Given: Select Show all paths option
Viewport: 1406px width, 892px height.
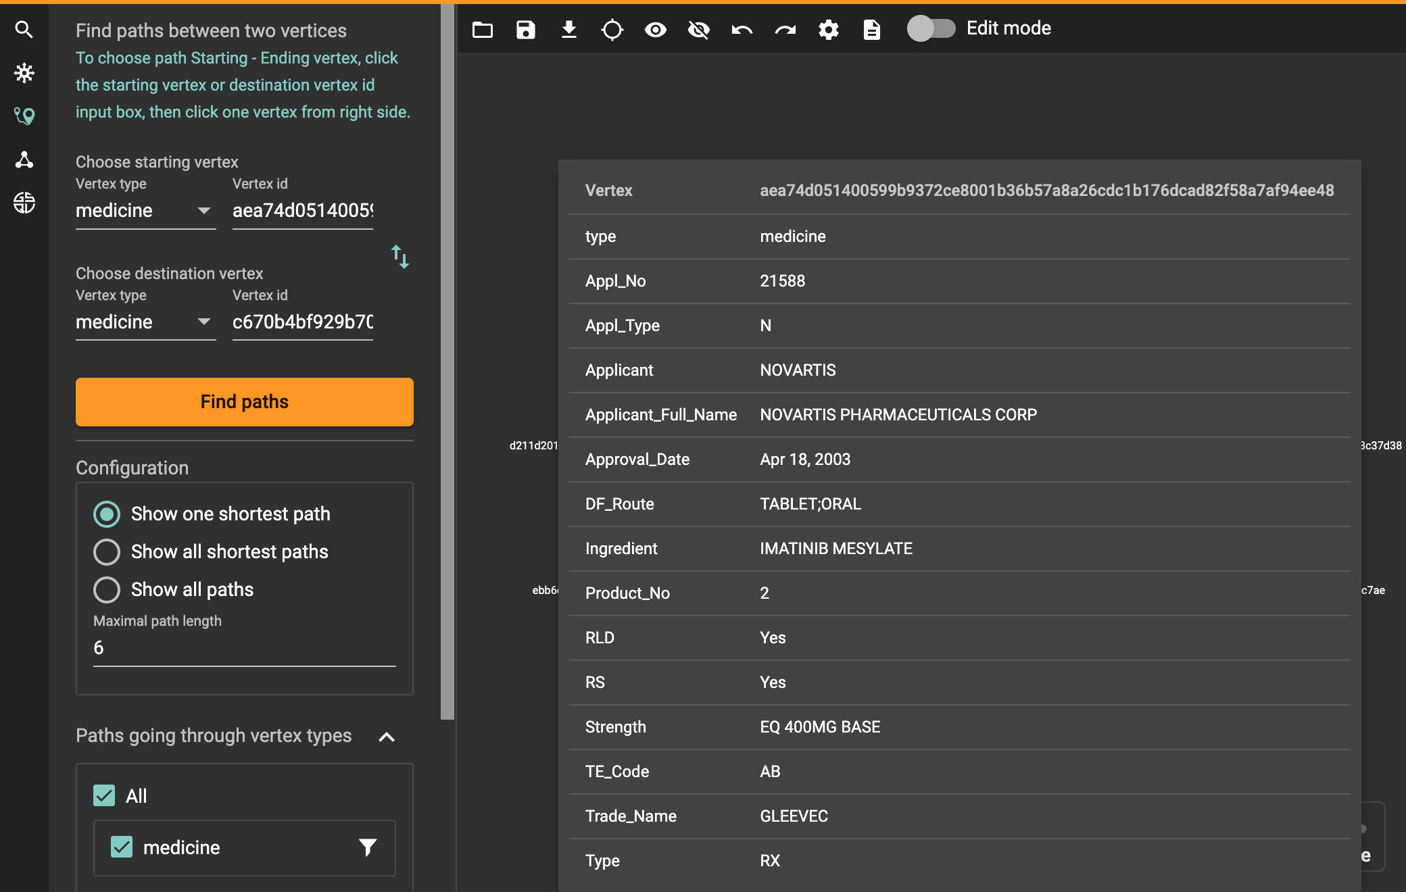Looking at the screenshot, I should [107, 589].
